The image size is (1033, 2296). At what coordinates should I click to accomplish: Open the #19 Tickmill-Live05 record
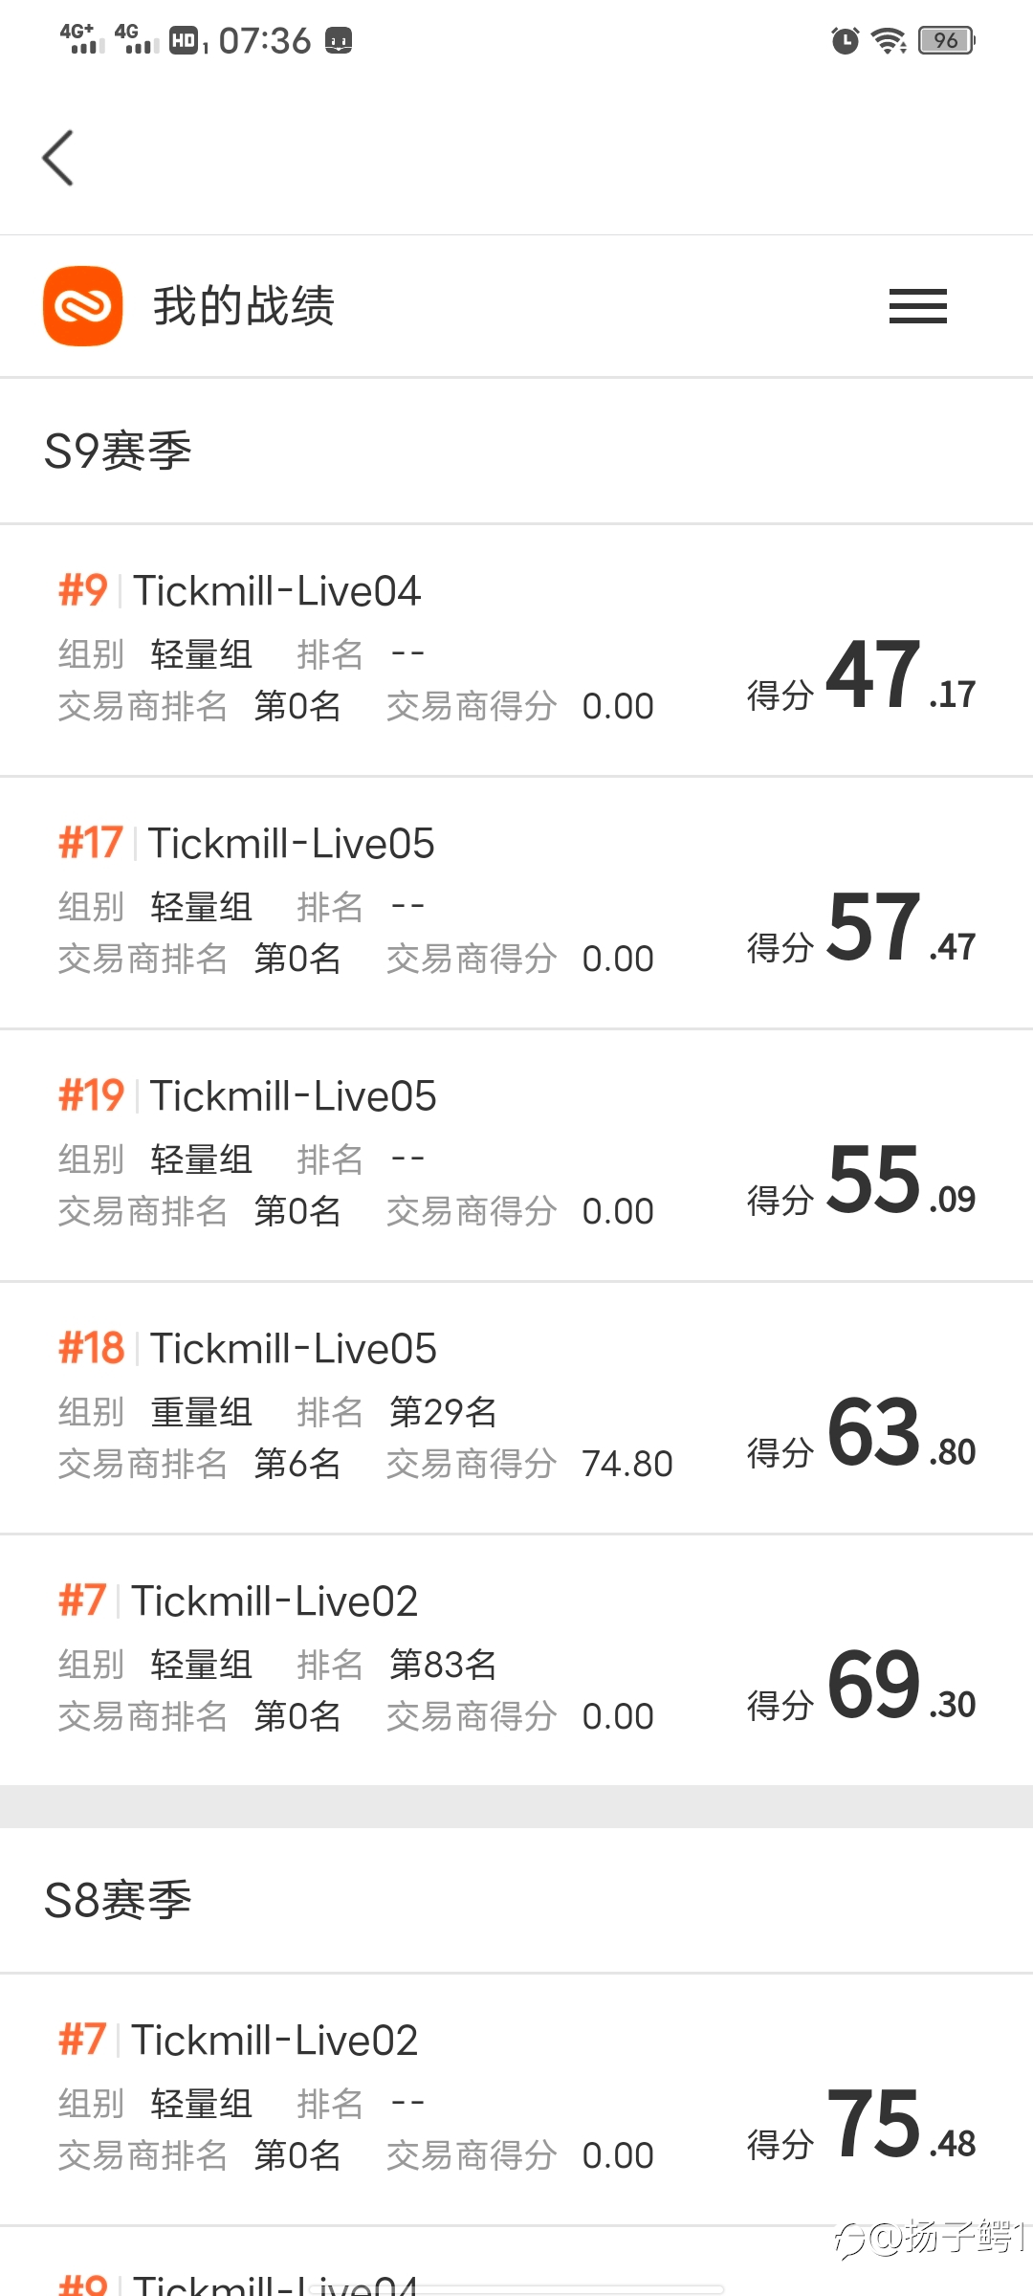(x=516, y=1156)
